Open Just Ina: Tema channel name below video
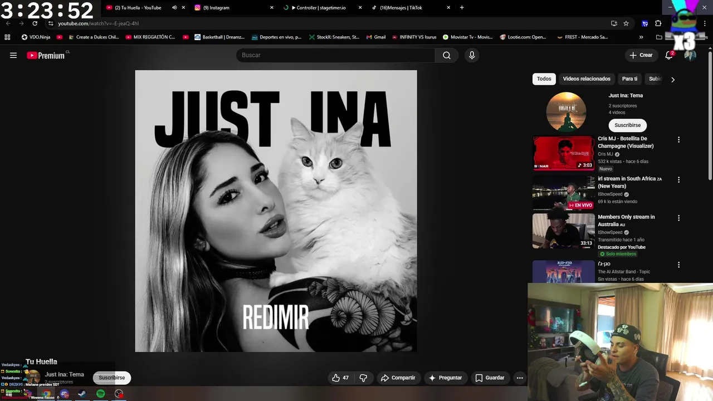This screenshot has height=401, width=713. 65,374
